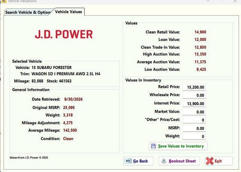Edit the inventory Weight field
This screenshot has height=172, width=241.
[194, 137]
